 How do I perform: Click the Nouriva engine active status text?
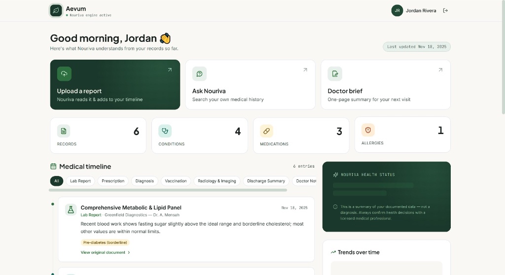91,15
